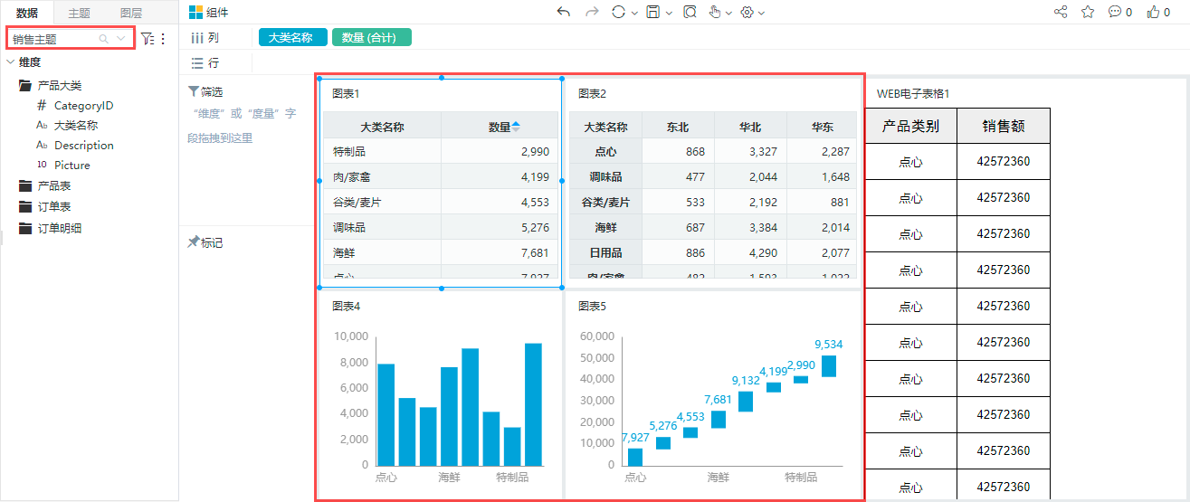Click the 大类名称 header in 图表1
The height and width of the screenshot is (502, 1190).
point(382,128)
